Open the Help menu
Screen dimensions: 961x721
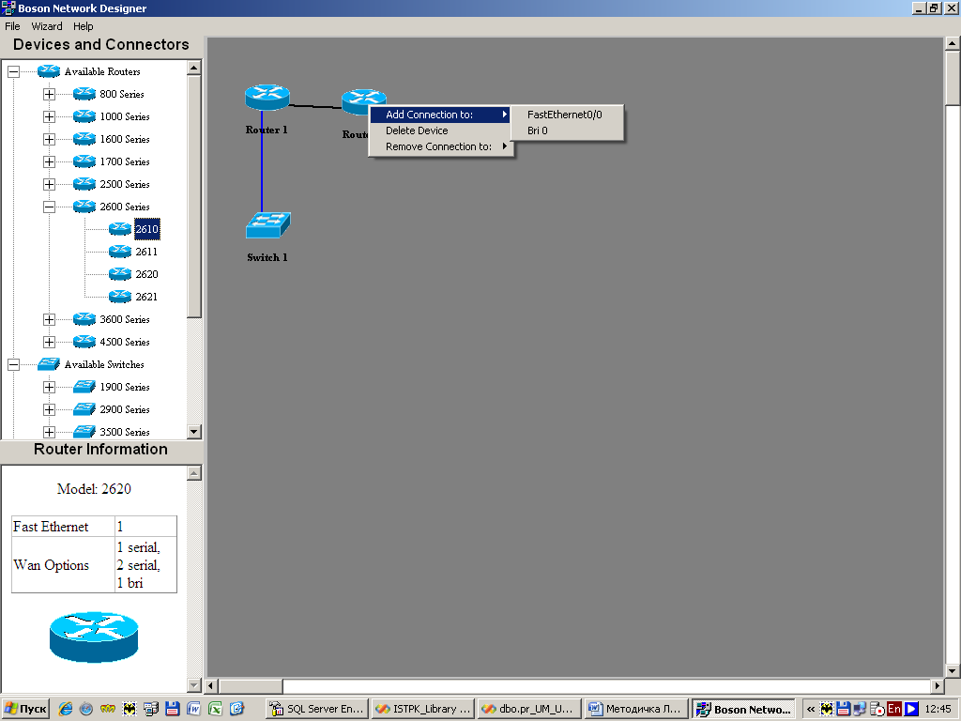pyautogui.click(x=83, y=26)
